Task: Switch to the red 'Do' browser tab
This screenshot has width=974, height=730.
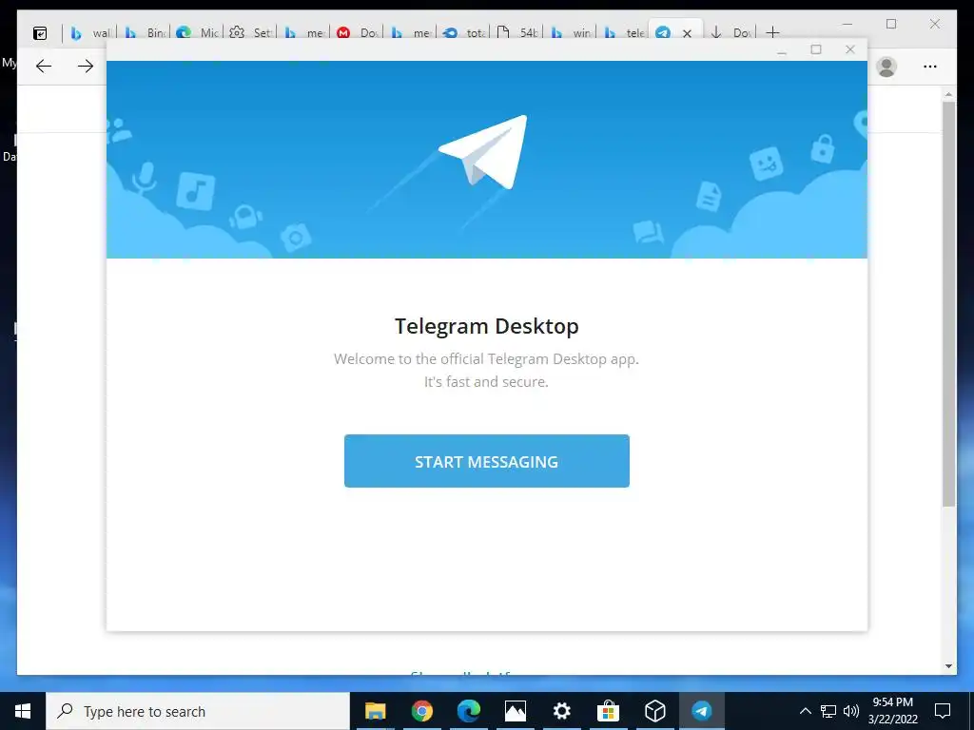Action: pos(358,33)
